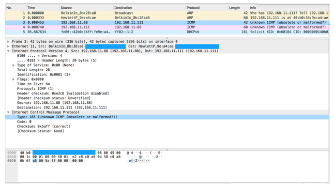Expand the Type of Service field
The height and width of the screenshot is (187, 334).
pyautogui.click(x=13, y=65)
